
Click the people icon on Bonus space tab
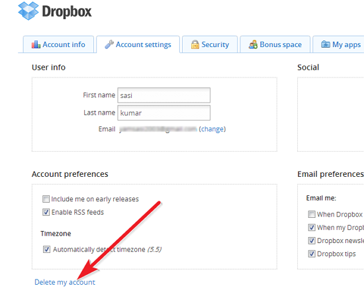(x=253, y=44)
